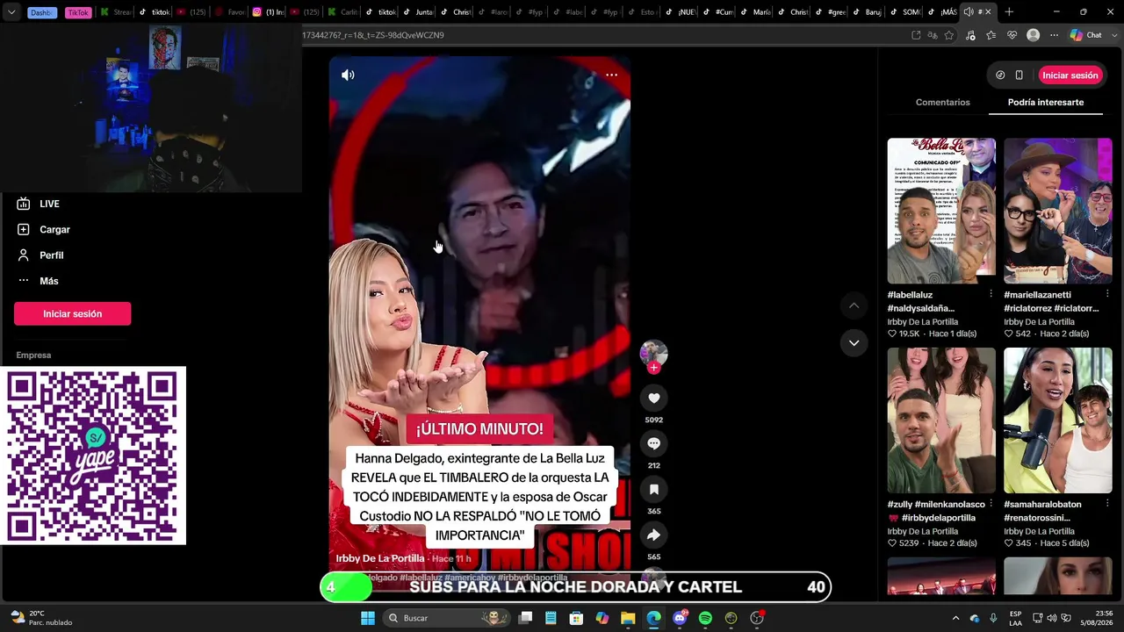This screenshot has height=632, width=1124.
Task: Open the Windows Start menu
Action: (368, 618)
